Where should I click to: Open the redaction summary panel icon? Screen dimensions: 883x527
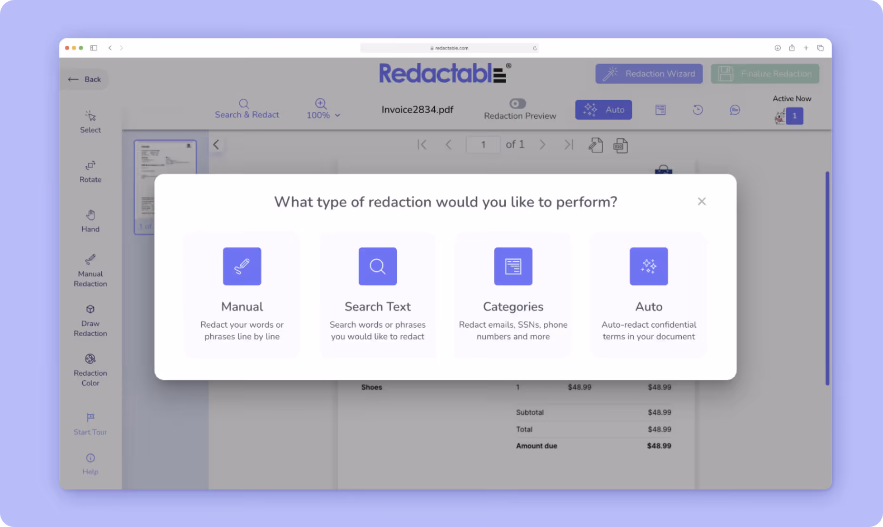pyautogui.click(x=660, y=110)
